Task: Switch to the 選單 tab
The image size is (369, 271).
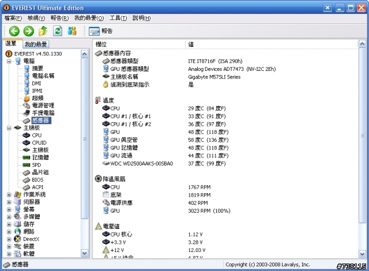Action: (11, 43)
